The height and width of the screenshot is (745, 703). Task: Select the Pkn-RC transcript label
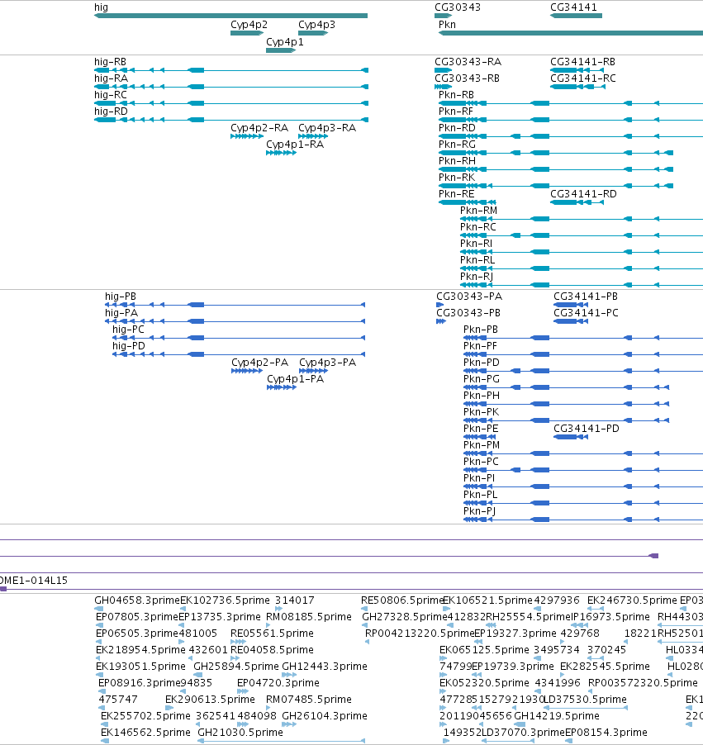[x=477, y=227]
